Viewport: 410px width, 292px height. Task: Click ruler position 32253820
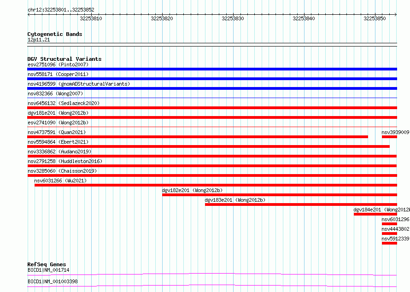point(162,18)
